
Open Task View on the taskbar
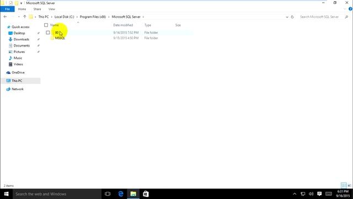[x=108, y=194]
